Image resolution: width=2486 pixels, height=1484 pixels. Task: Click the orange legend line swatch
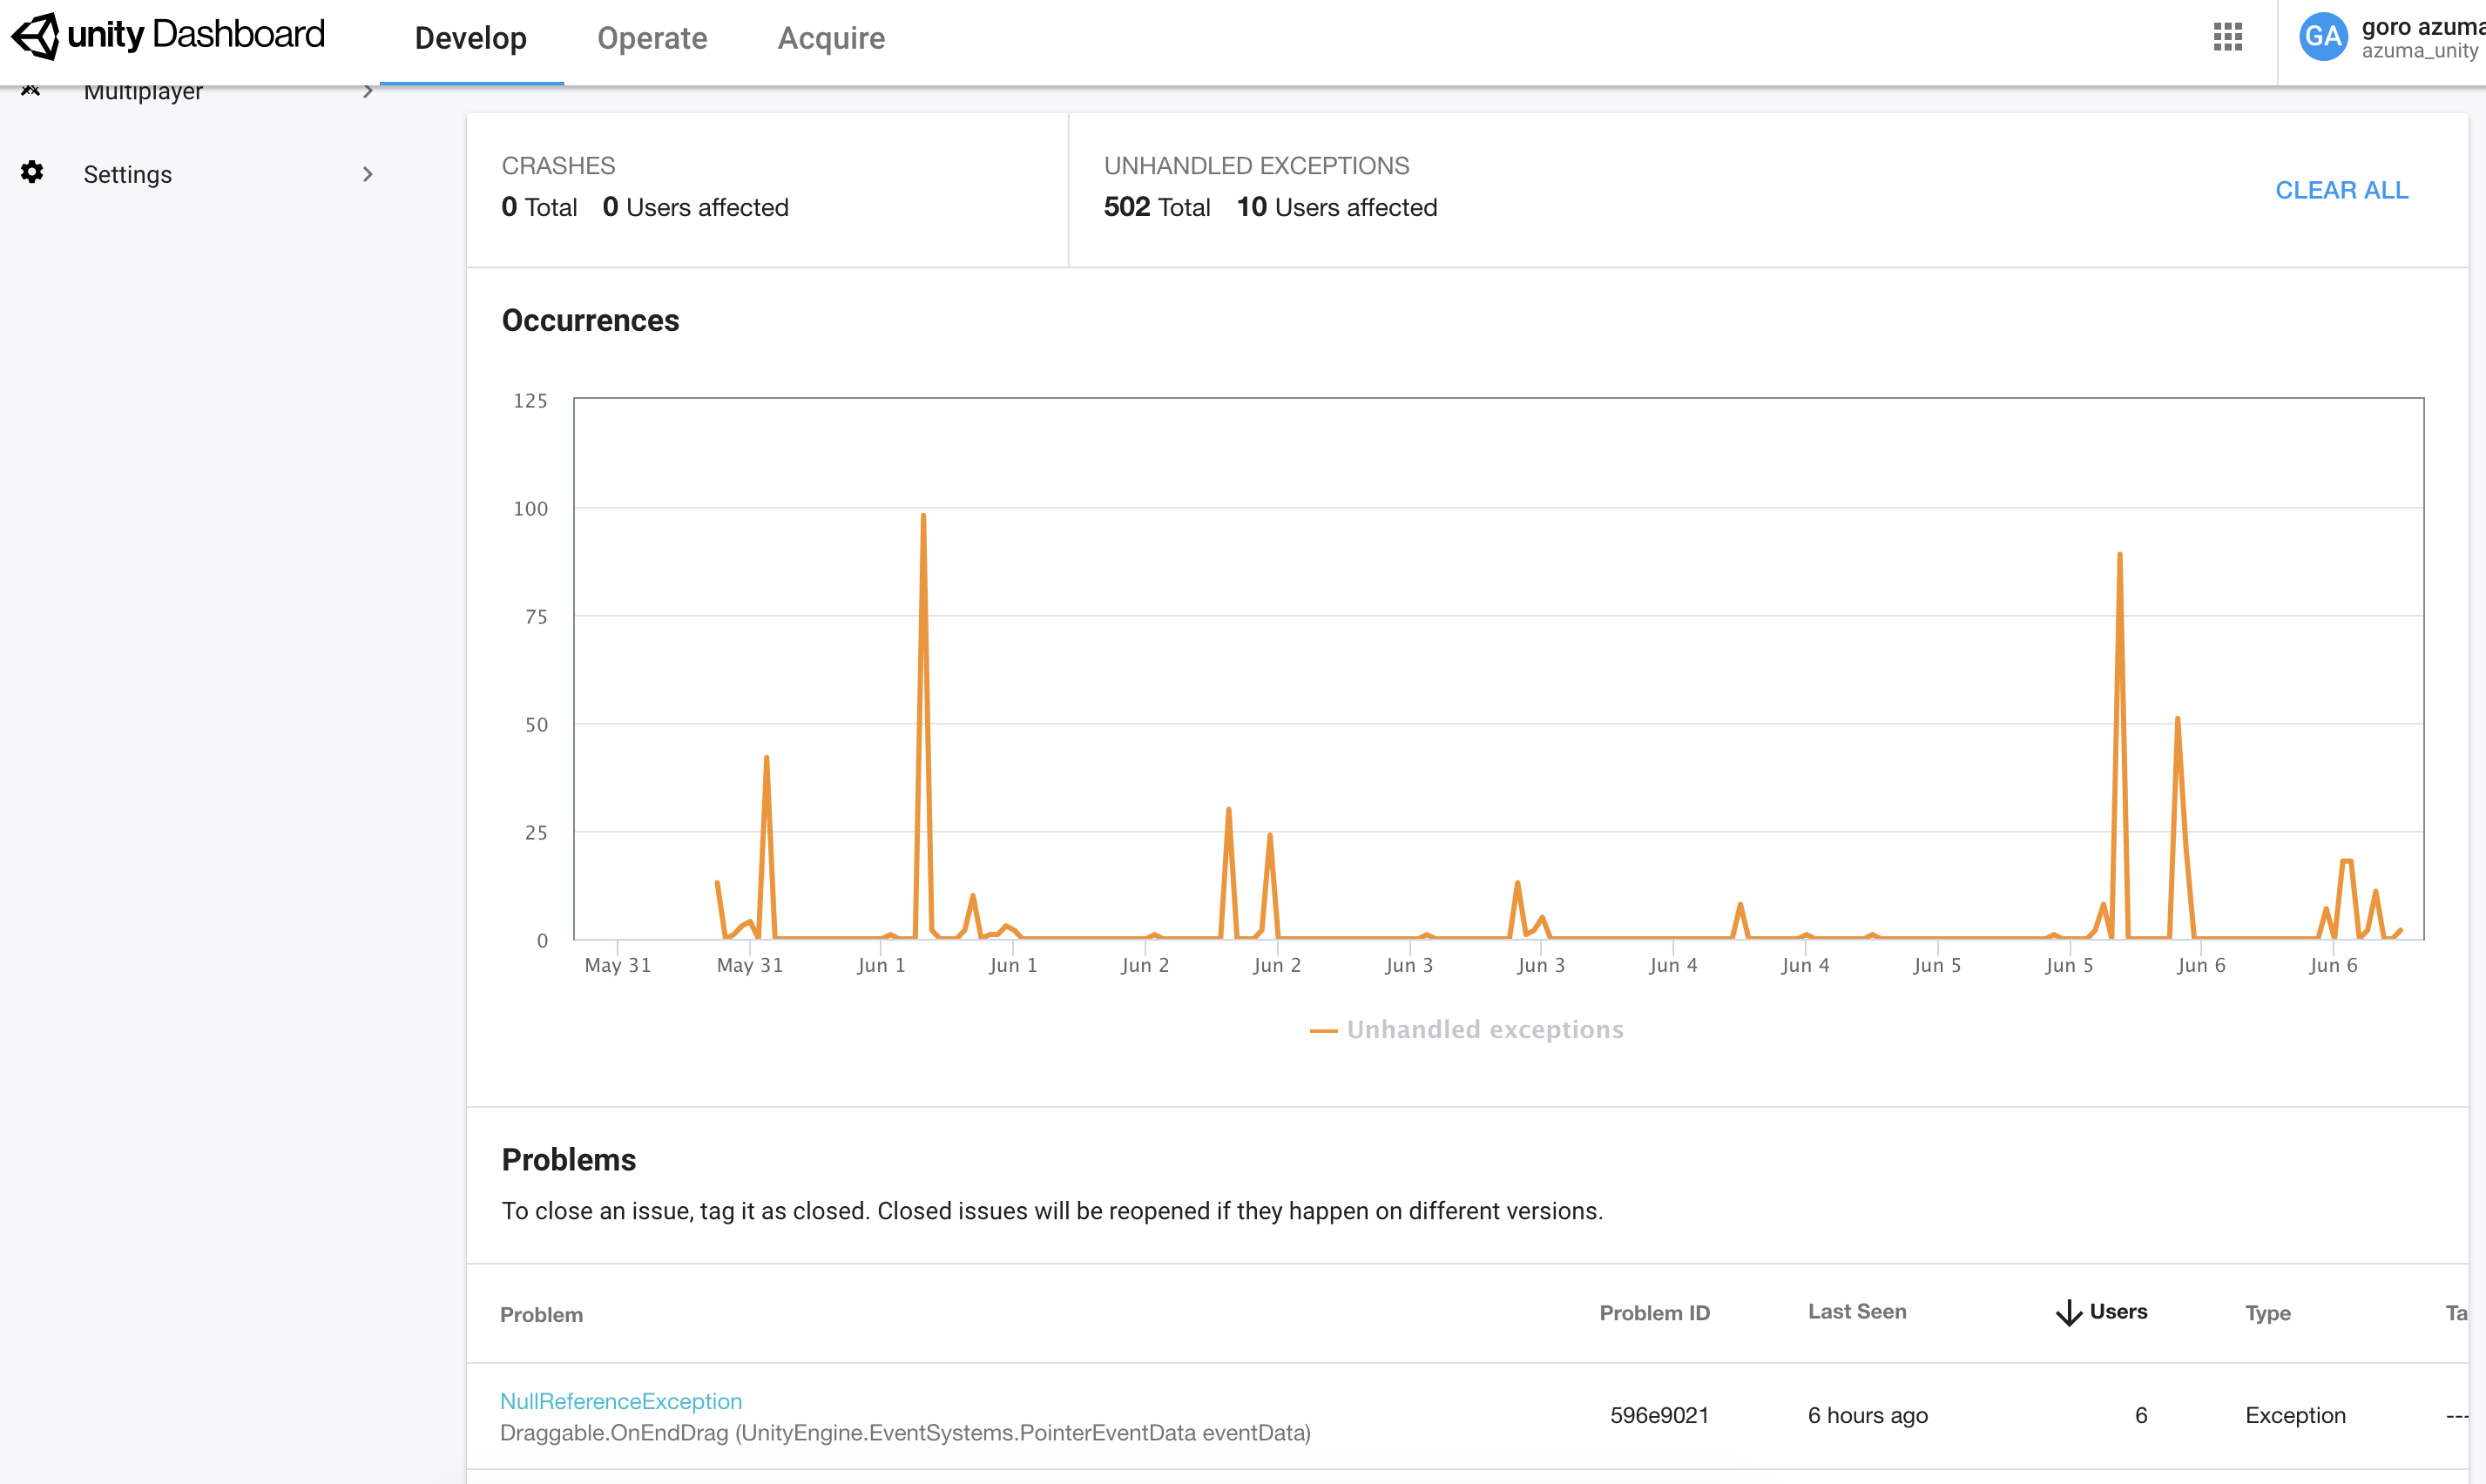[1323, 1030]
